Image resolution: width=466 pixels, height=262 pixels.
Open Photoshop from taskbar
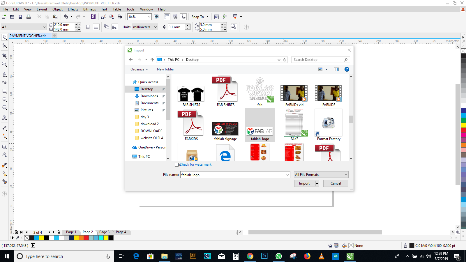pyautogui.click(x=264, y=256)
